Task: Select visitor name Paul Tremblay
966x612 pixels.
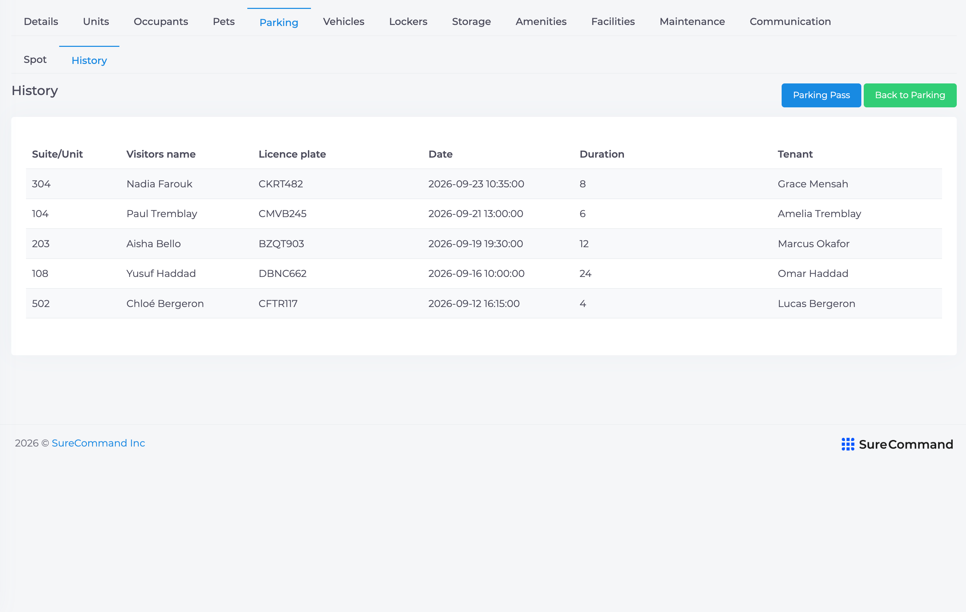Action: (162, 213)
